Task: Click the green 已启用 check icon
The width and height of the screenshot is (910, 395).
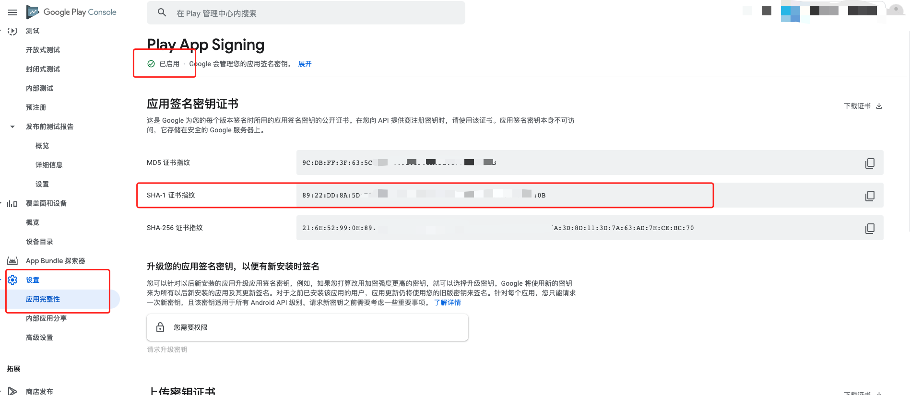Action: [151, 64]
